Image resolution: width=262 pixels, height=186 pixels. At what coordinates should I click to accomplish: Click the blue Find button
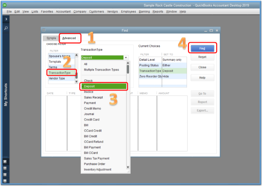[202, 49]
